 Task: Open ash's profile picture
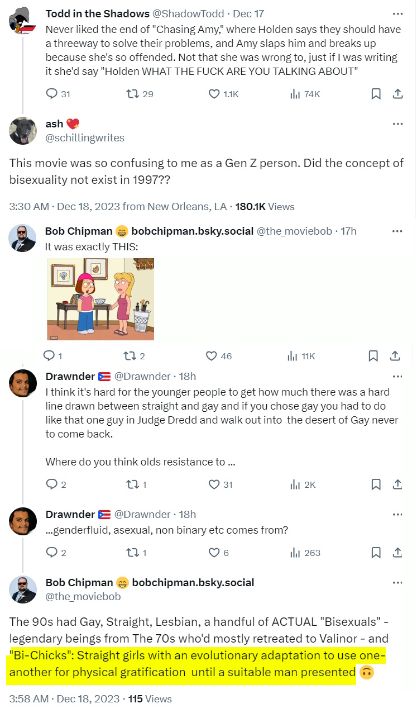23,131
